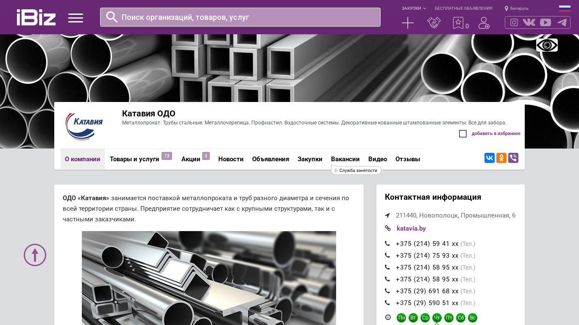Open the Instagram link in header

(x=514, y=22)
